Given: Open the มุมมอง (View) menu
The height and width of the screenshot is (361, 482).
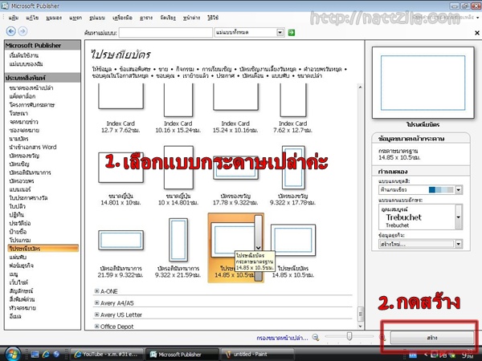Looking at the screenshot, I should pyautogui.click(x=54, y=18).
